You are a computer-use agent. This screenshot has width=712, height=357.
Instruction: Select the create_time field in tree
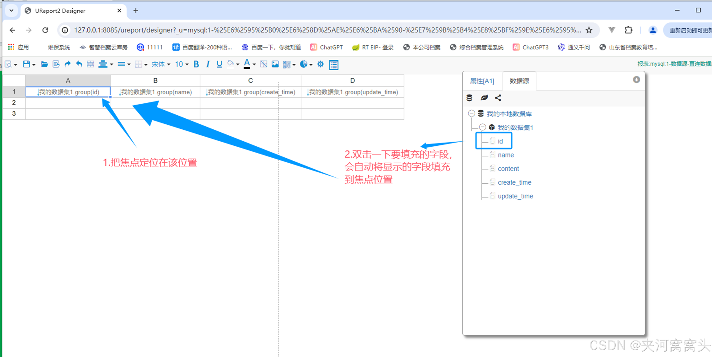coord(514,182)
